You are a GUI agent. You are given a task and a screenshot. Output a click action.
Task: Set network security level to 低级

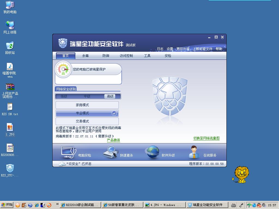(x=64, y=96)
